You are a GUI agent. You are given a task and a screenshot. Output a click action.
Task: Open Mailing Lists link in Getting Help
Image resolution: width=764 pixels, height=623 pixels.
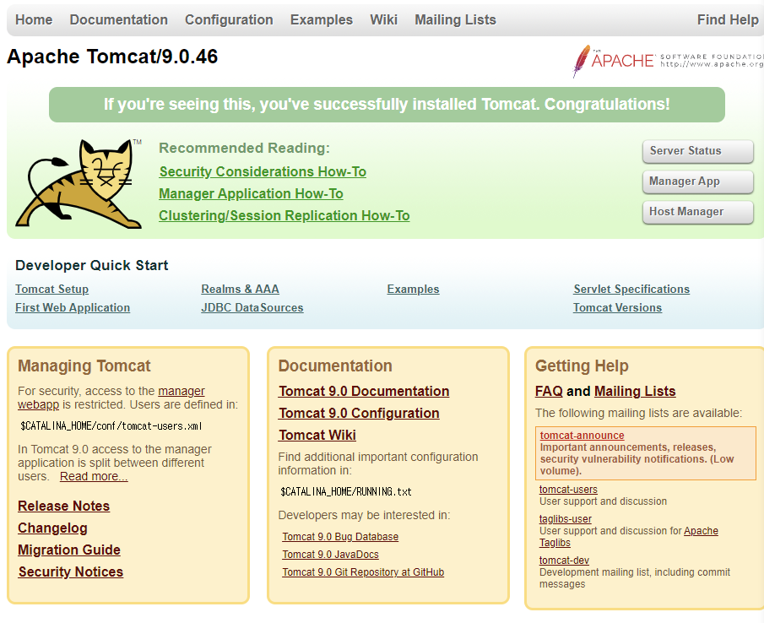pyautogui.click(x=635, y=391)
